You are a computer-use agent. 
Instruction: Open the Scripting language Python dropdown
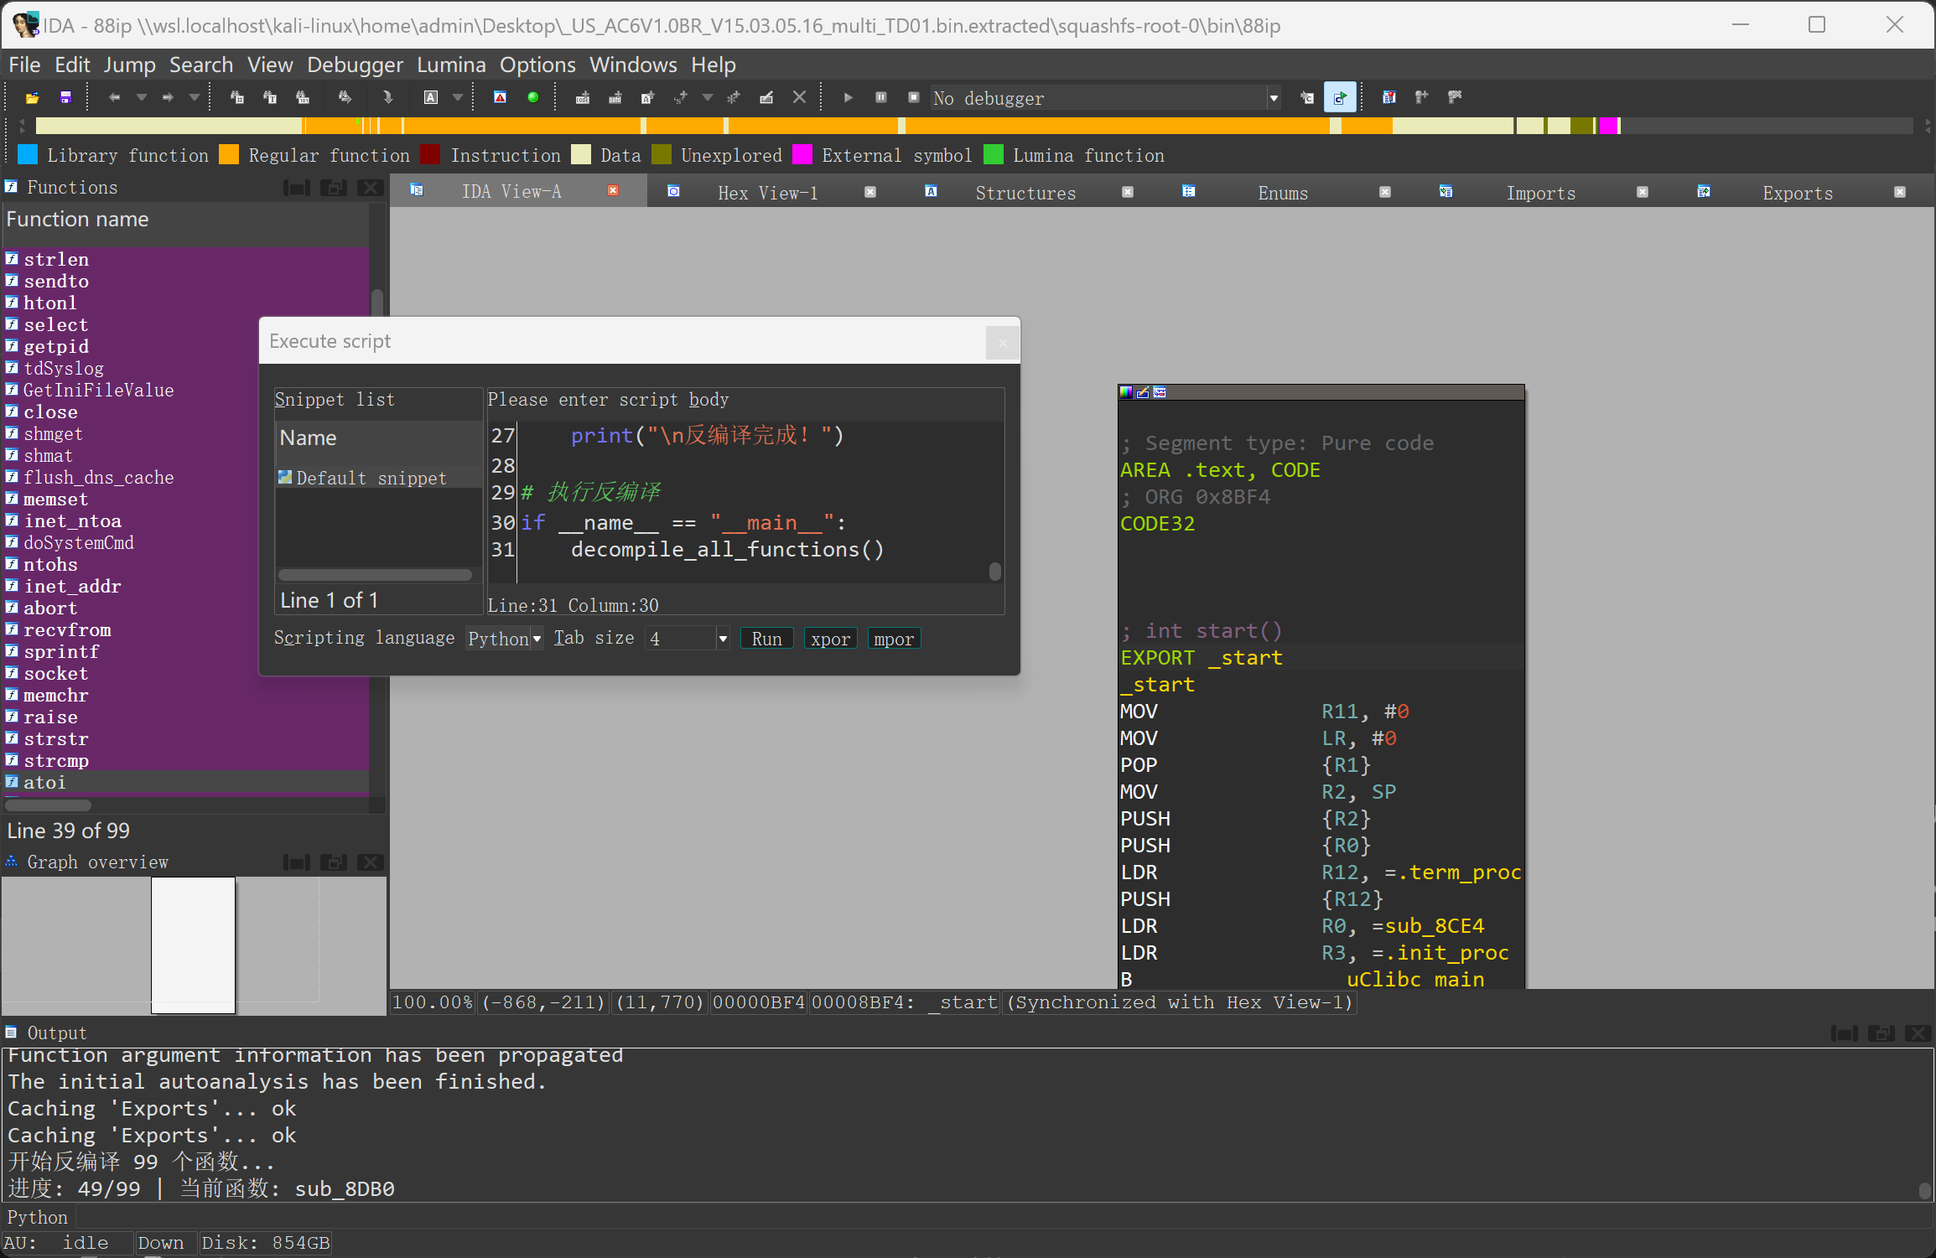[505, 639]
